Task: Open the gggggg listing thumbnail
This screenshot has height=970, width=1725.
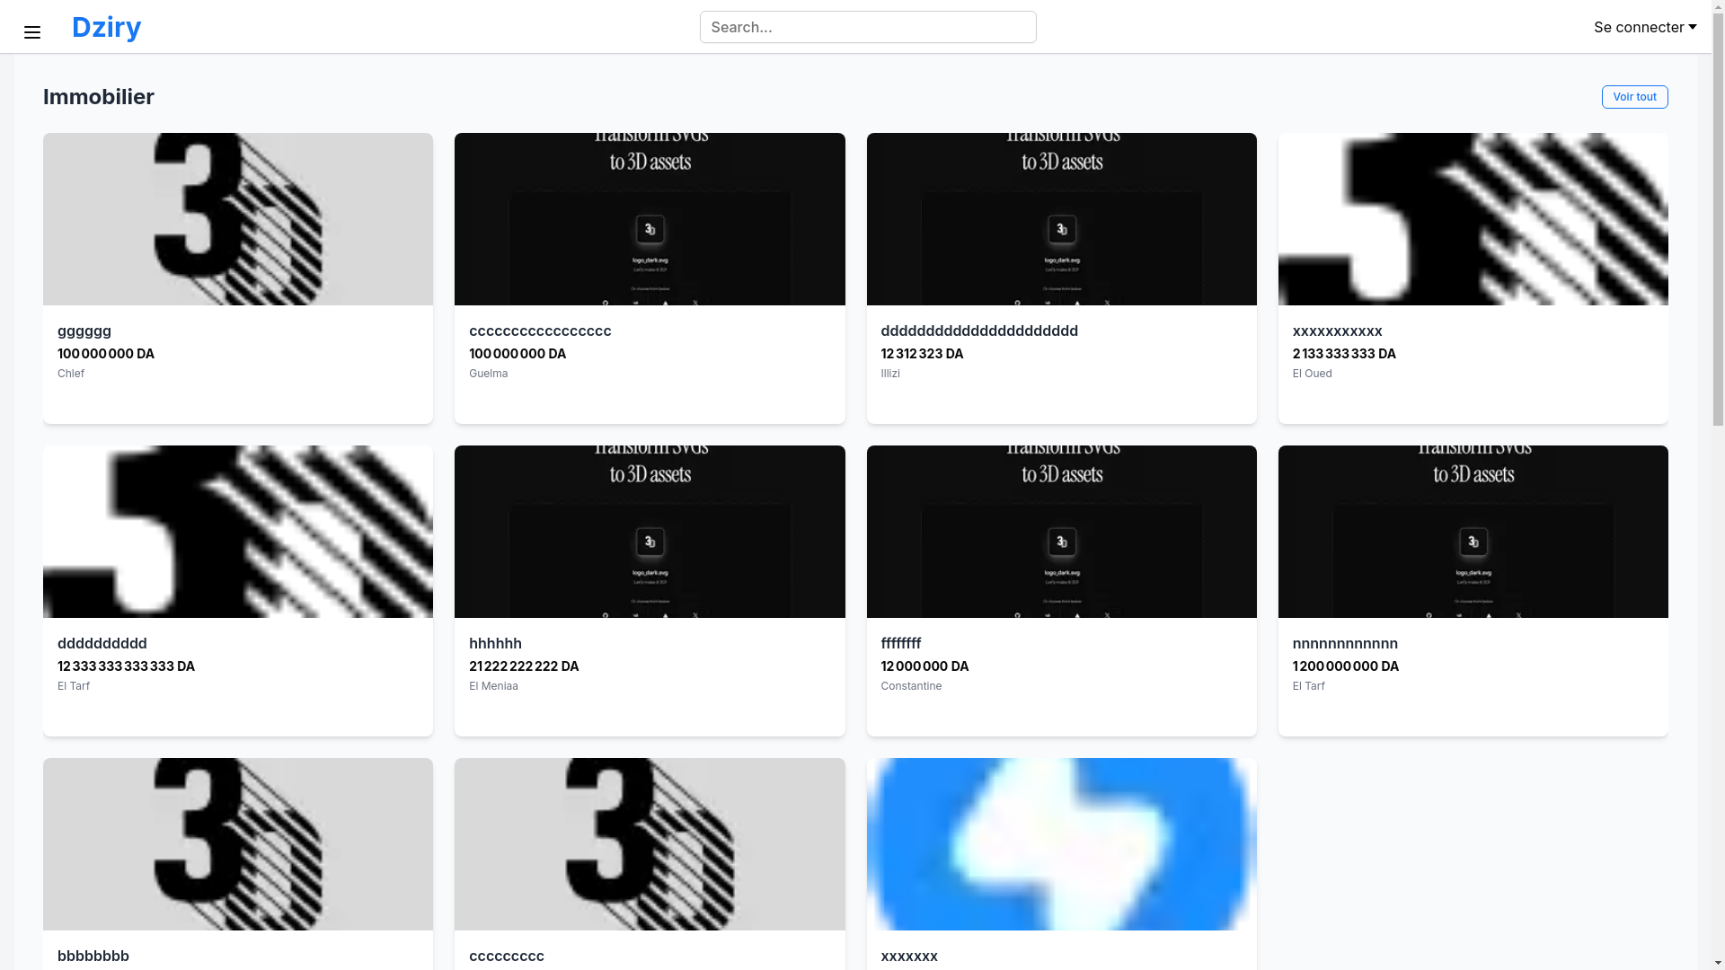Action: point(238,219)
